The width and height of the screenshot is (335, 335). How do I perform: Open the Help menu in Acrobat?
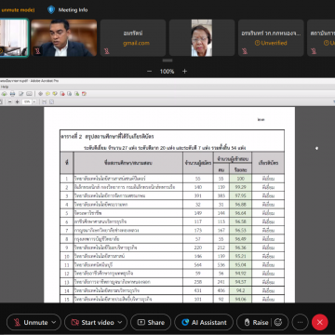coord(5,87)
